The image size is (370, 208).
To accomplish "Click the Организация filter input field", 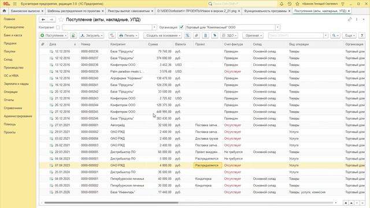I will point(230,27).
